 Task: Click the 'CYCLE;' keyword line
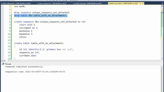coord(23,37)
